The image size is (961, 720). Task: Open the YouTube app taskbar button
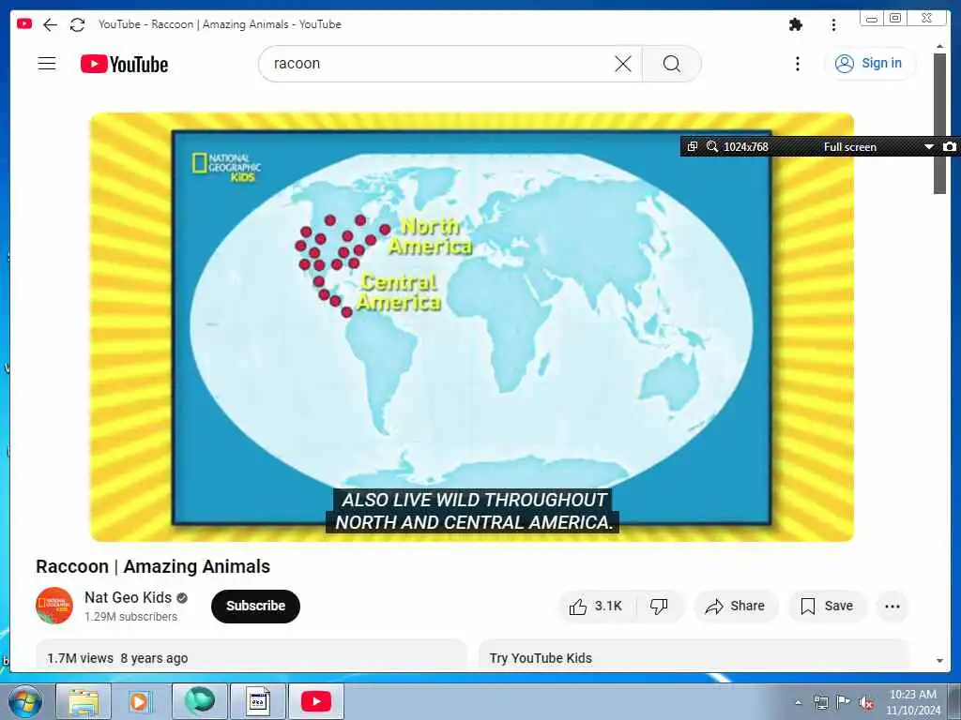point(315,701)
